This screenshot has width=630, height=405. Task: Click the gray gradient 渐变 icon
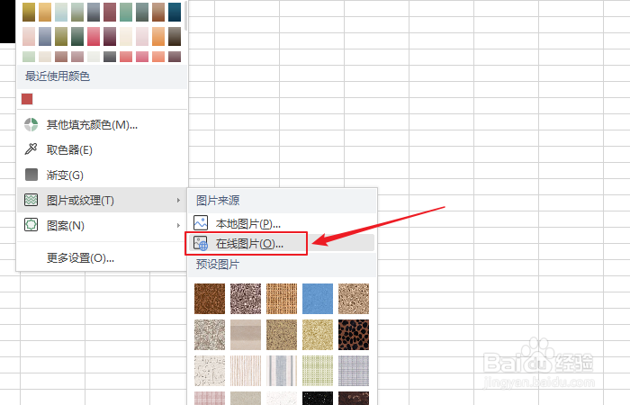click(x=31, y=175)
